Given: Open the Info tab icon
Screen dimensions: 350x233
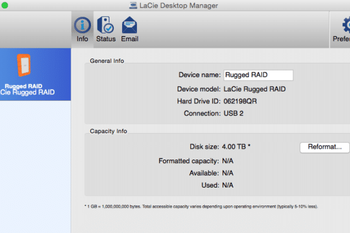Looking at the screenshot, I should pos(83,25).
